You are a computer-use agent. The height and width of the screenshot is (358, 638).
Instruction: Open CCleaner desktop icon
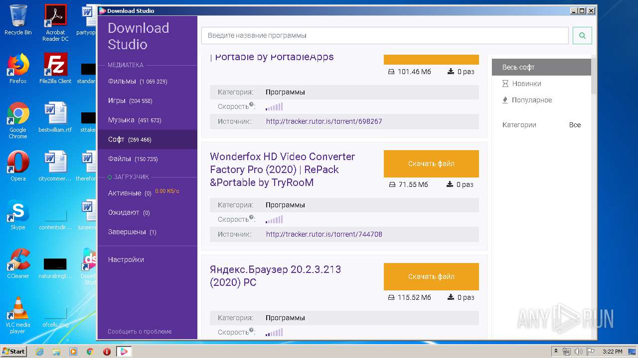[18, 264]
